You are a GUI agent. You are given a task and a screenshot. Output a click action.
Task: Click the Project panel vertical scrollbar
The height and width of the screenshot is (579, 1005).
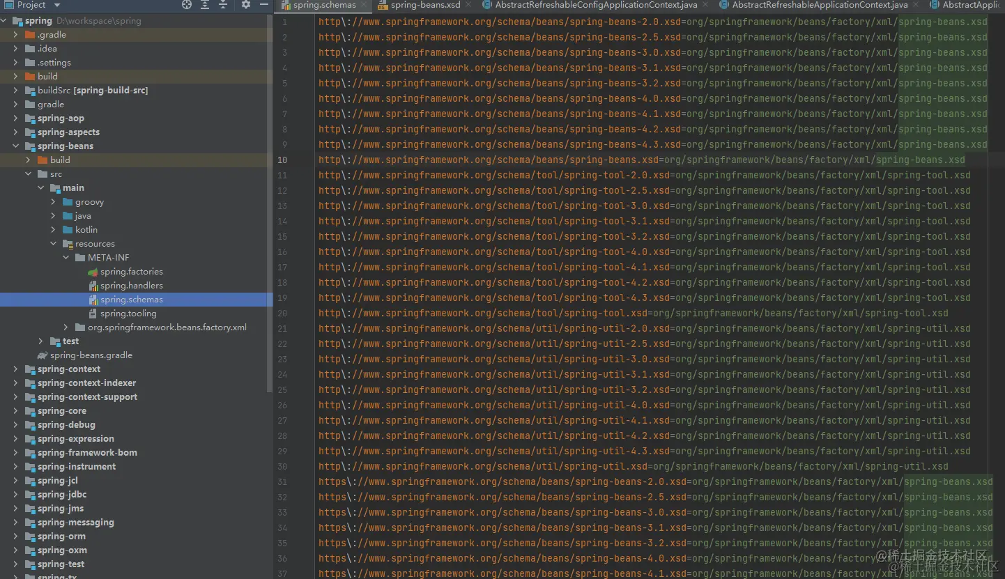(270, 202)
